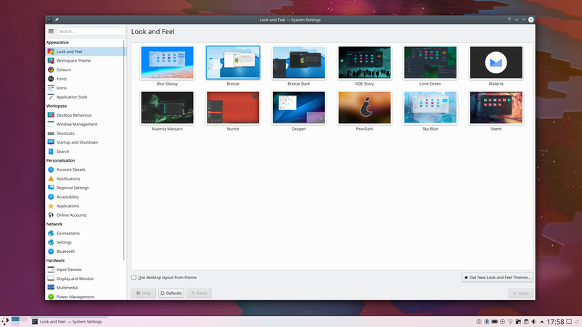Viewport: 582px width, 327px height.
Task: Choose the Oxygen theme
Action: (x=299, y=108)
